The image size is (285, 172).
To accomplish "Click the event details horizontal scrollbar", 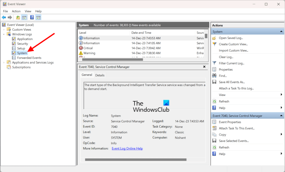I will [136, 160].
